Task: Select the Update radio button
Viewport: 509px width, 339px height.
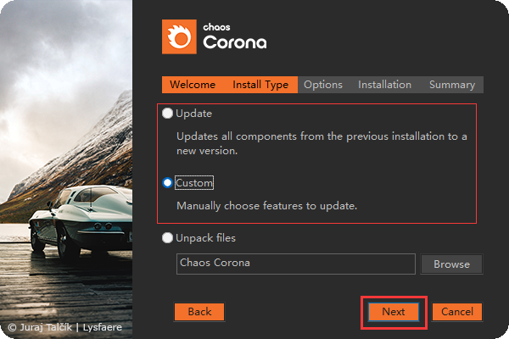Action: click(167, 114)
